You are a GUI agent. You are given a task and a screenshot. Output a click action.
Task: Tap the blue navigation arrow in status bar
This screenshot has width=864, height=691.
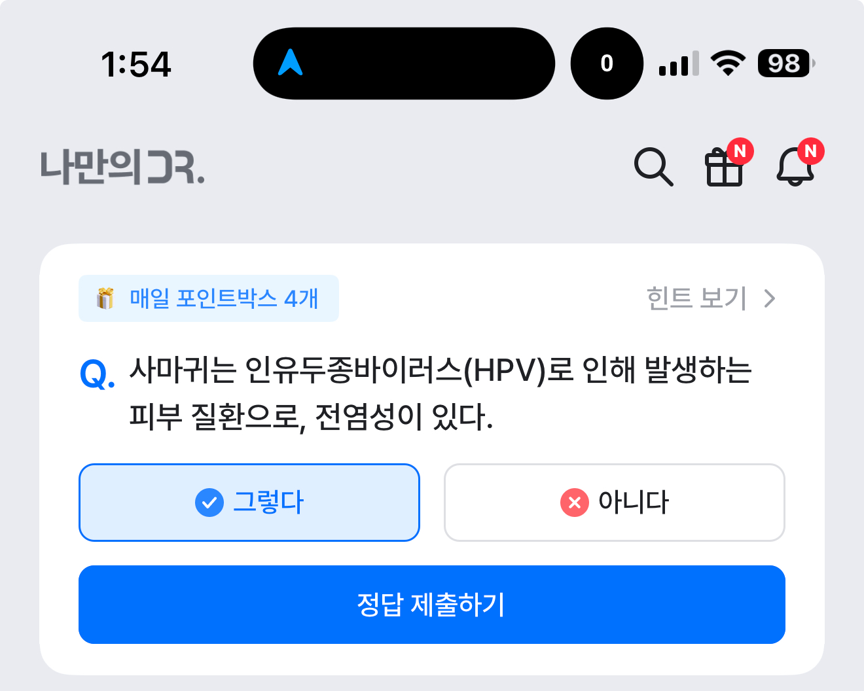[291, 63]
